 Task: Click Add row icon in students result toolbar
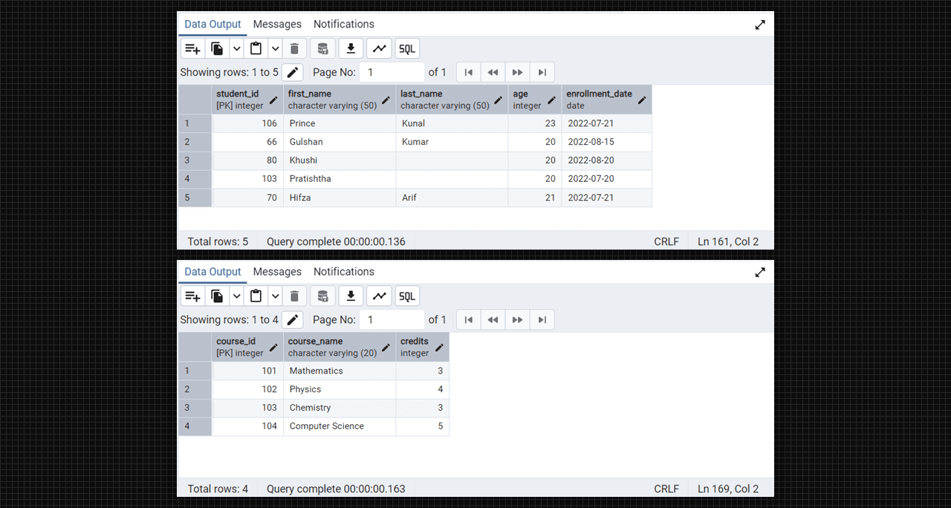(x=192, y=49)
